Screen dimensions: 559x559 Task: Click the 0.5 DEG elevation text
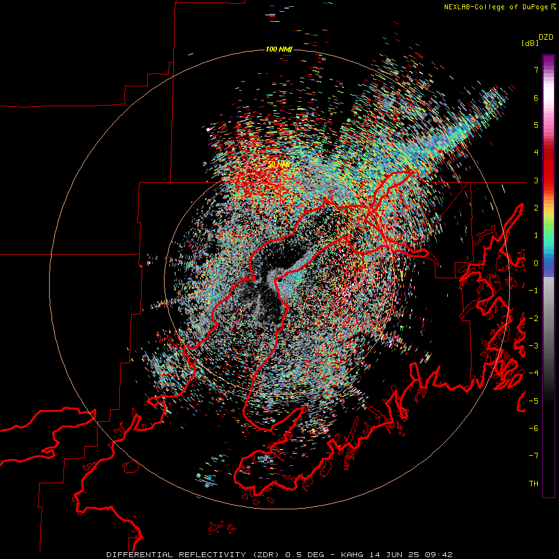[304, 555]
